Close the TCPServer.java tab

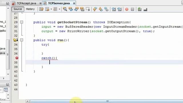(x=74, y=3)
